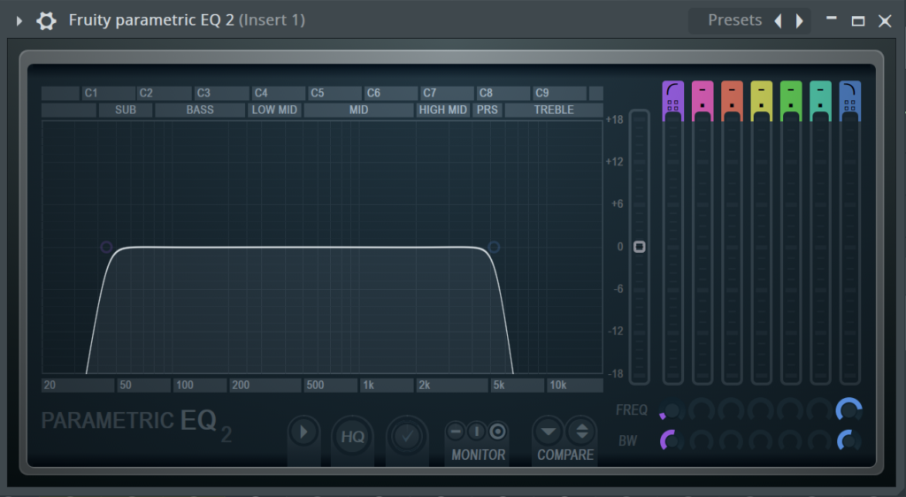
Task: Click the purple band 1 level slider
Action: [672, 248]
